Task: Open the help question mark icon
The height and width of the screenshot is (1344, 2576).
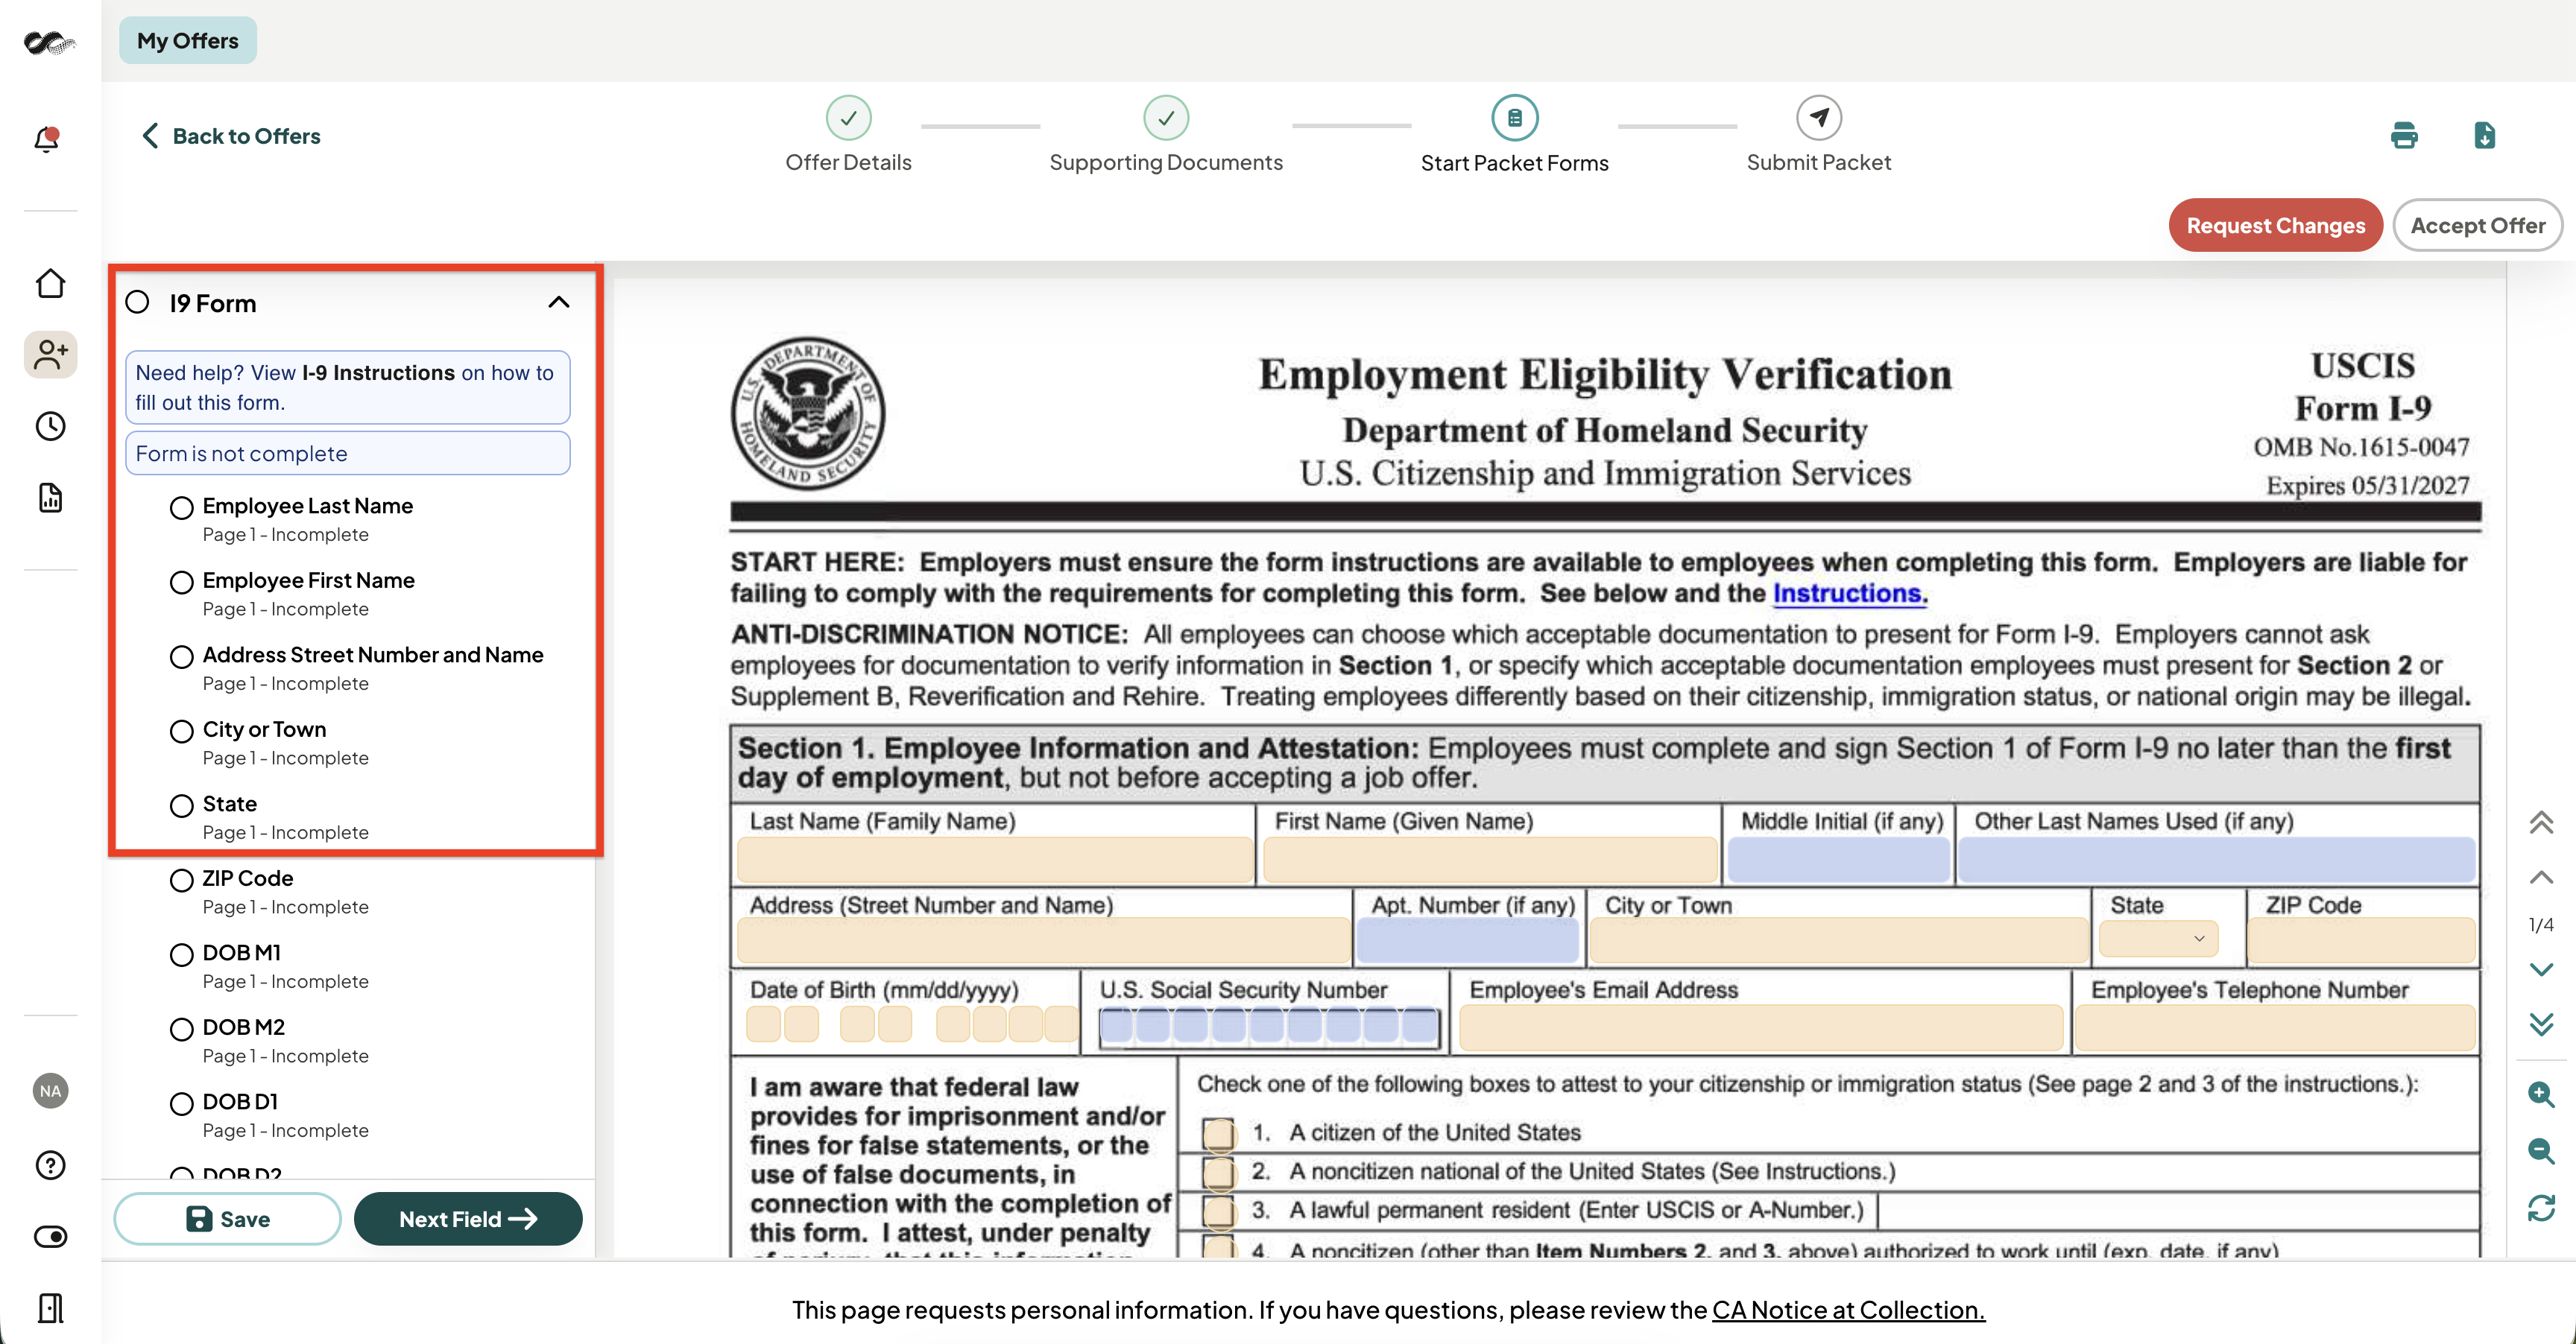Action: pyautogui.click(x=50, y=1165)
